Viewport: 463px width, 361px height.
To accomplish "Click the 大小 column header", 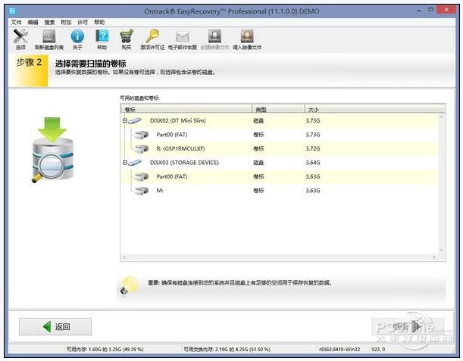I will (x=374, y=109).
